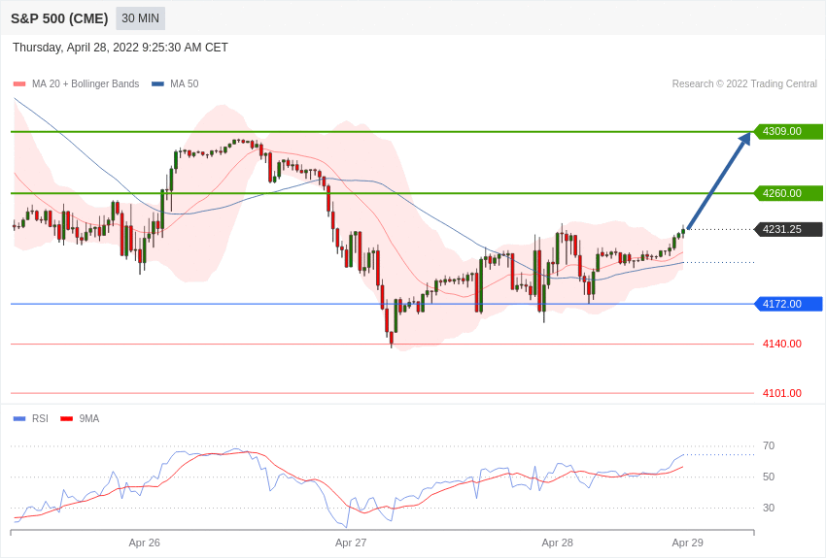Toggle MA 20 + Bollinger Bands legend
Image resolution: width=826 pixels, height=559 pixels.
point(77,83)
